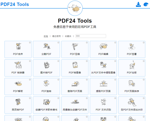Click the PDF24 Tools main heading

click(x=75, y=21)
